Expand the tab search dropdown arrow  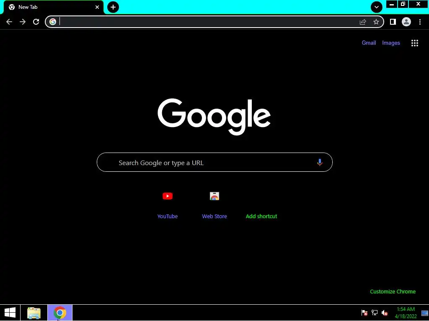pyautogui.click(x=377, y=7)
